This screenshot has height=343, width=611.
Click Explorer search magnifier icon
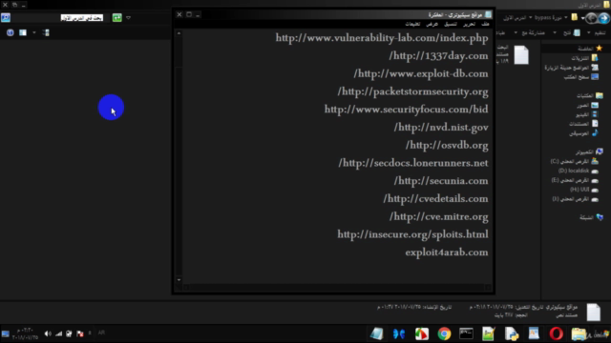tap(6, 18)
